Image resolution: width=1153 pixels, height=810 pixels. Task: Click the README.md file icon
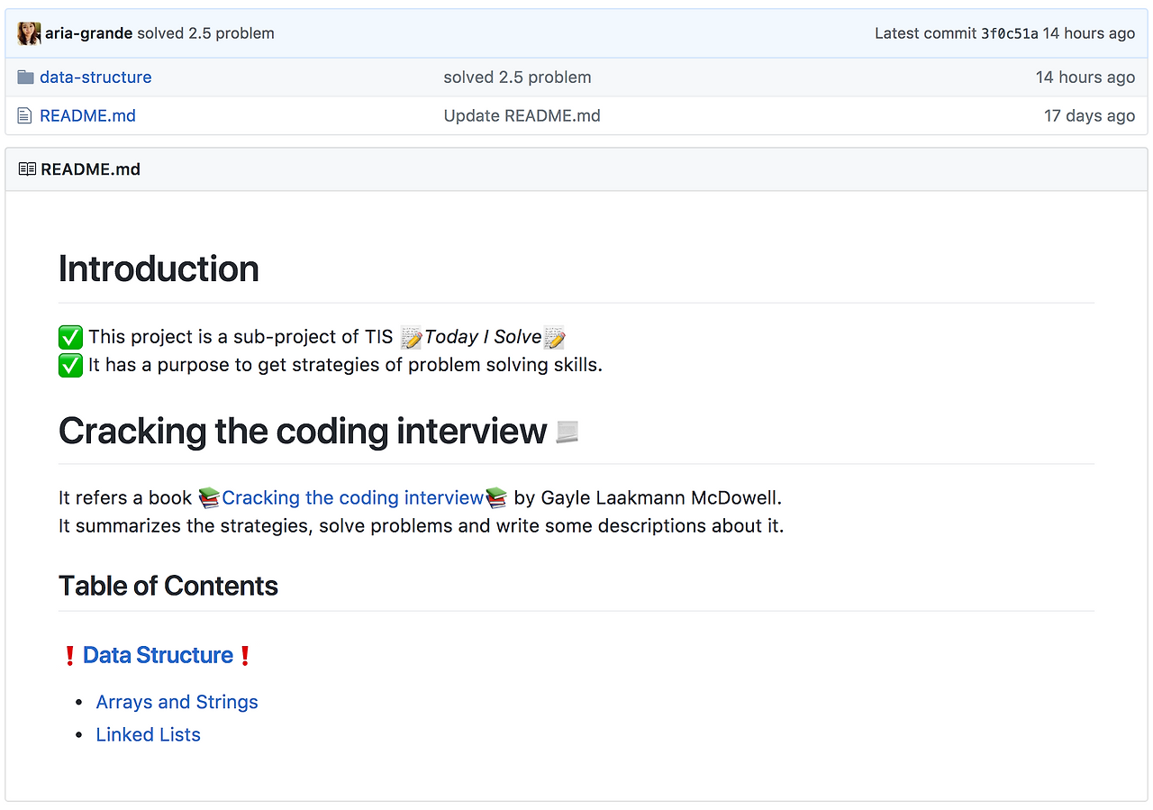(25, 116)
